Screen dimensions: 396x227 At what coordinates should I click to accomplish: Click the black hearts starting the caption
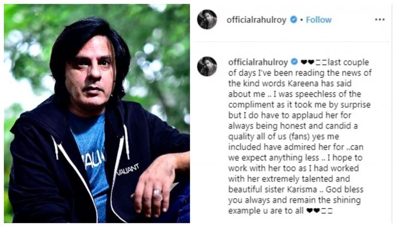click(x=307, y=62)
